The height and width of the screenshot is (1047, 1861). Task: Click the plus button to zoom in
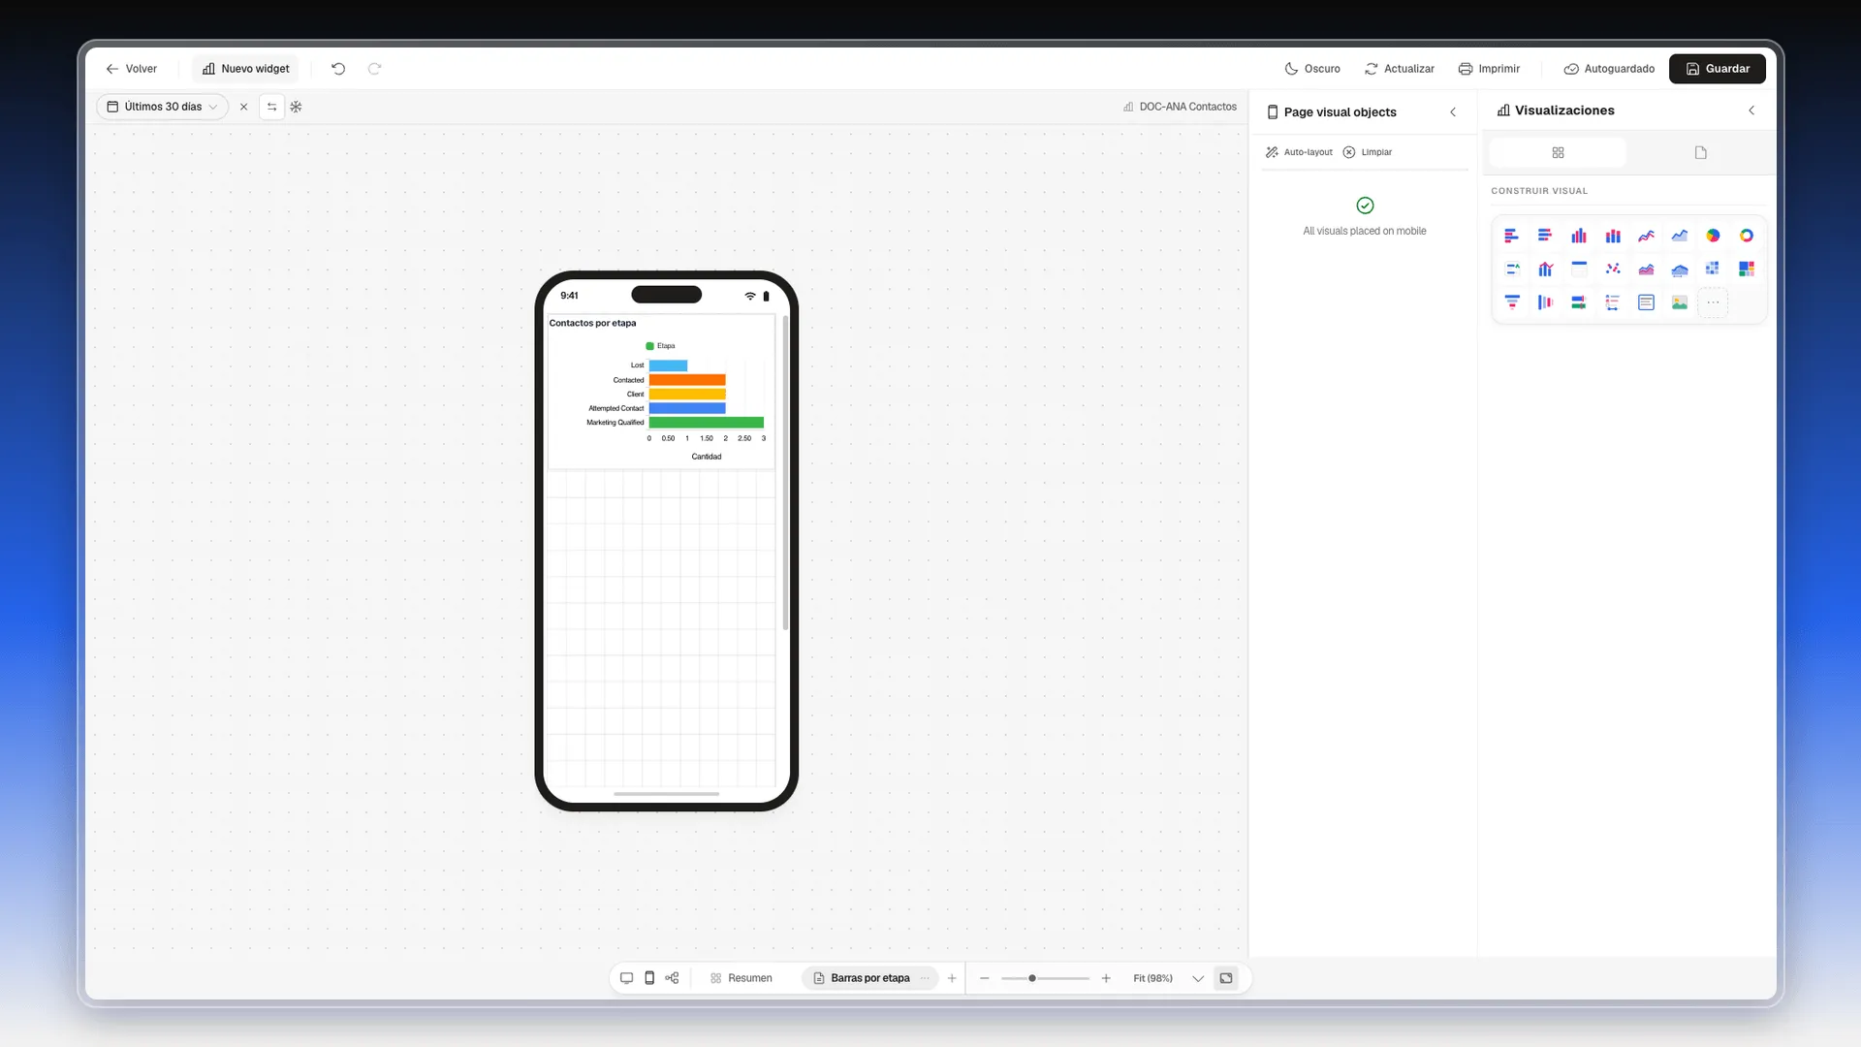point(1106,978)
